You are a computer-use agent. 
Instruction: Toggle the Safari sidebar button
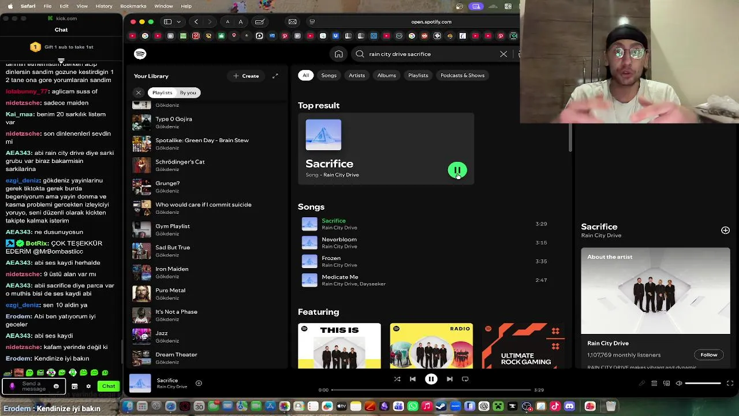click(167, 22)
